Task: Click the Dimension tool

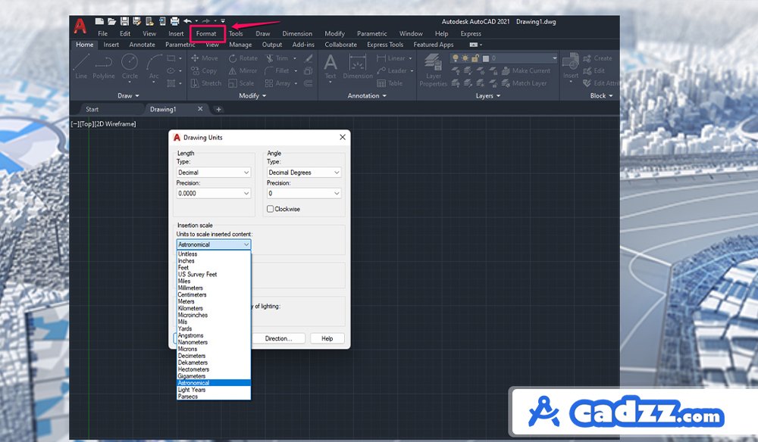Action: [358, 67]
